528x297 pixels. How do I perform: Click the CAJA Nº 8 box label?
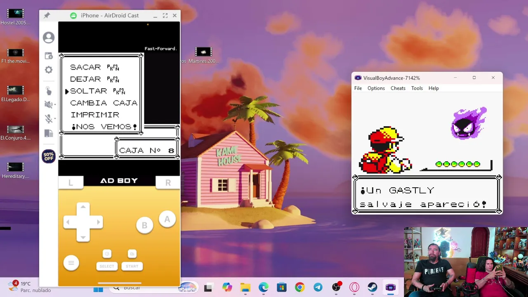pyautogui.click(x=147, y=151)
